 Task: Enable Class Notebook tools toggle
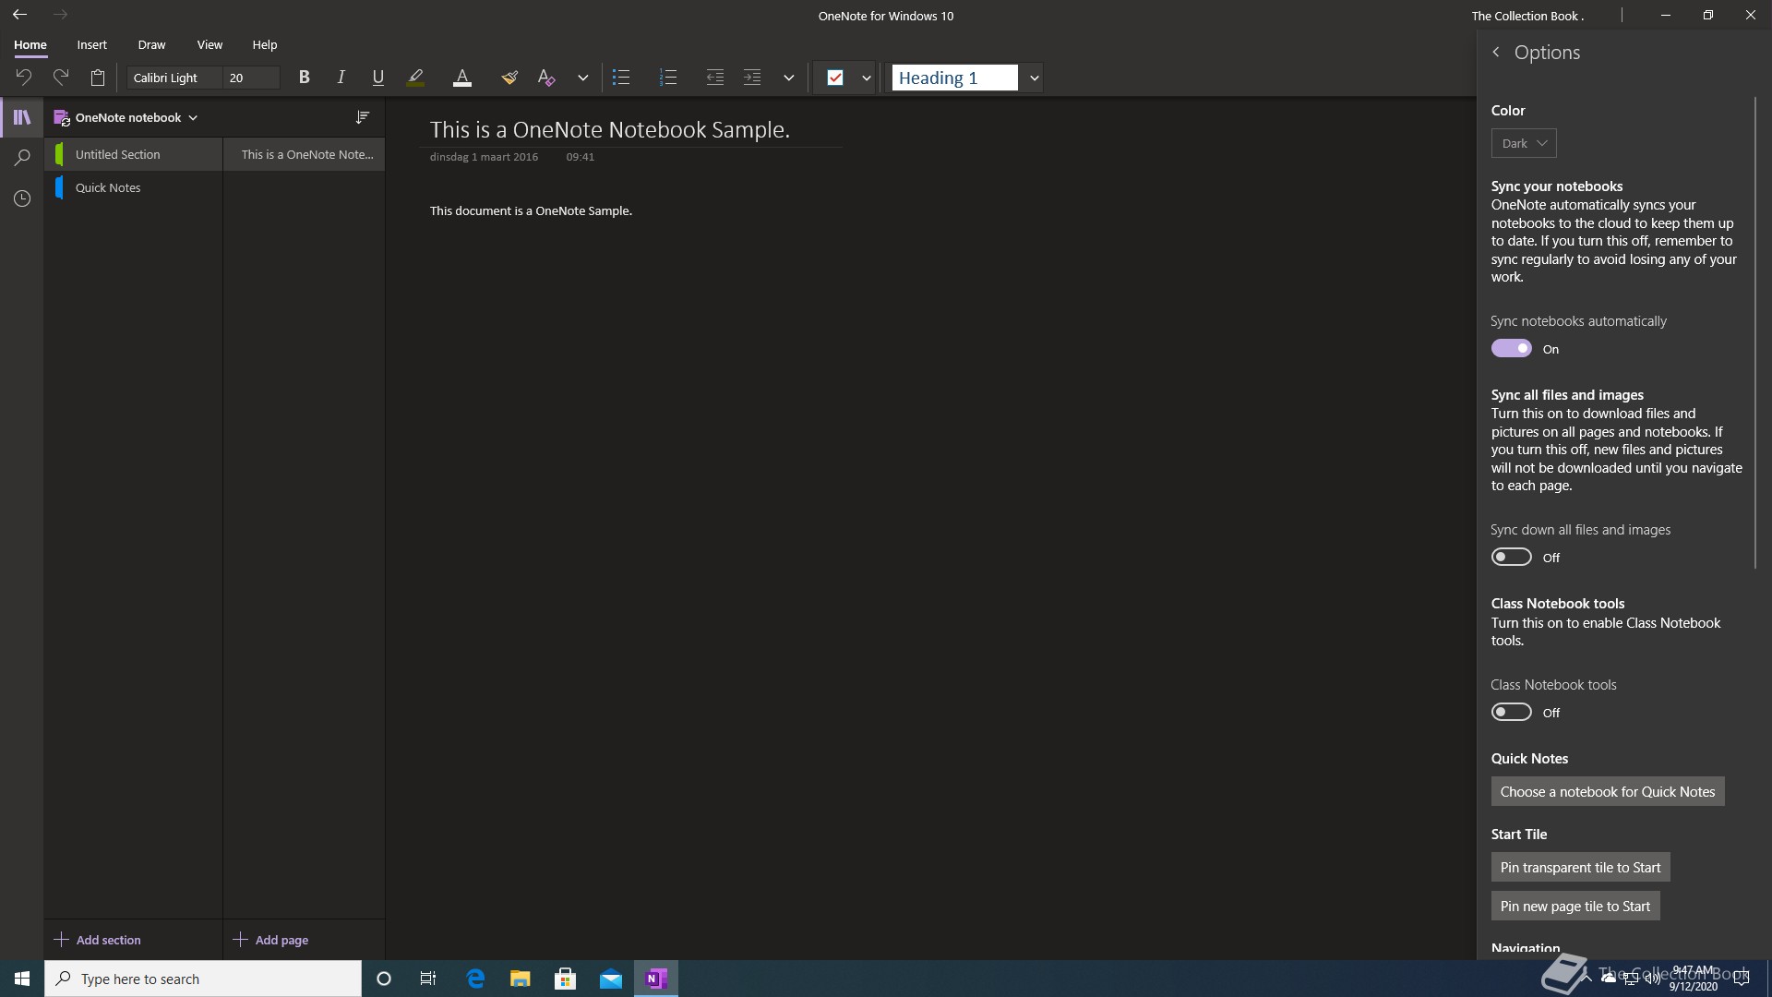click(x=1512, y=712)
